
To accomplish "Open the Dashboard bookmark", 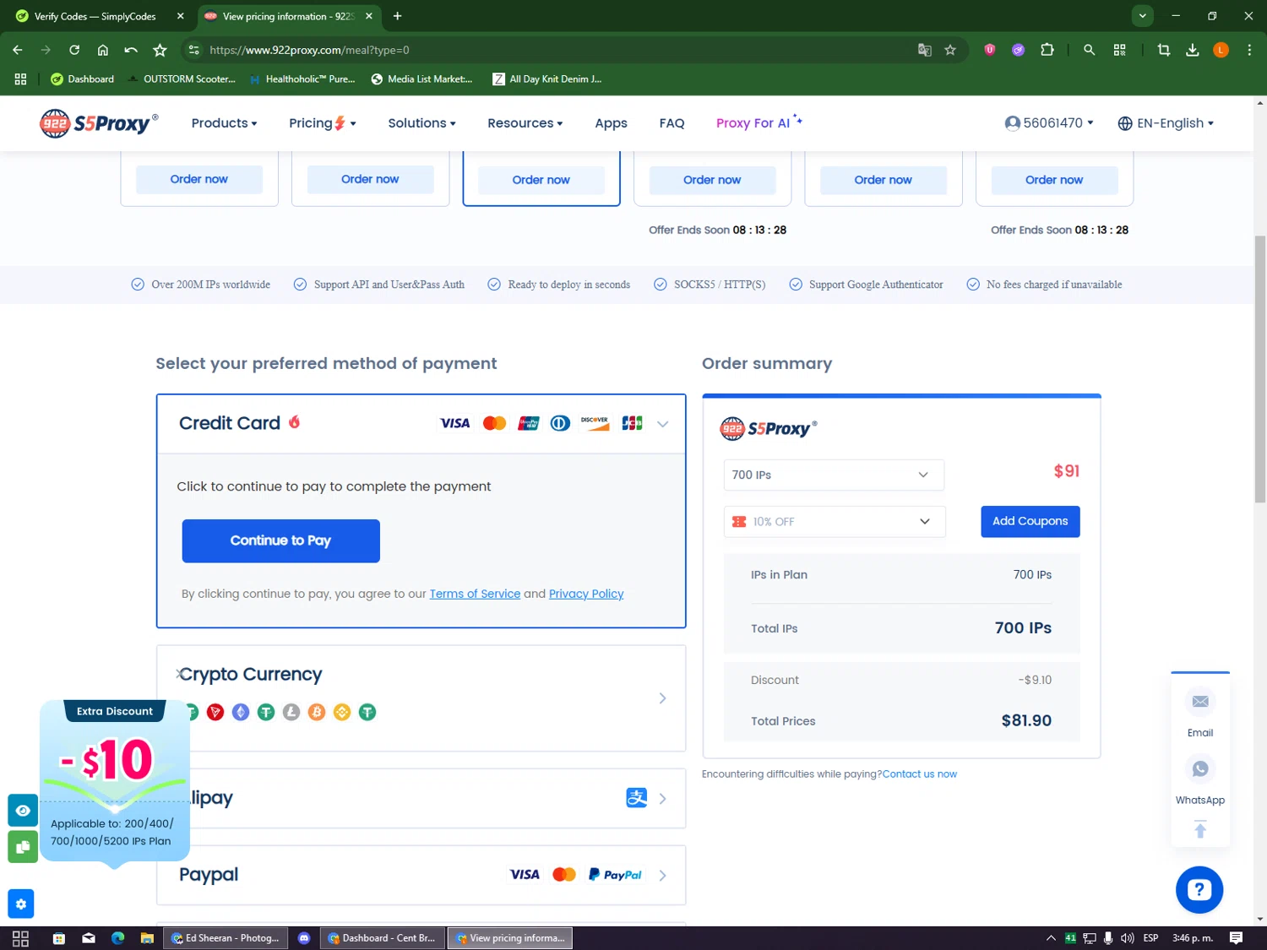I will coord(82,79).
